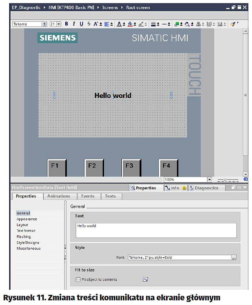
Task: Click the font color icon
Action: [x=119, y=24]
